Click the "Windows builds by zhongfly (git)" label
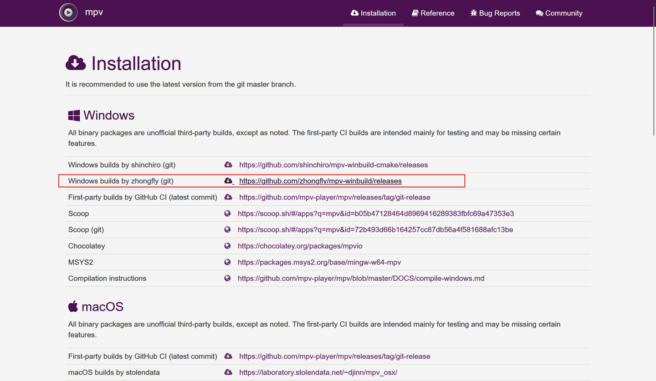The width and height of the screenshot is (656, 381). 121,181
